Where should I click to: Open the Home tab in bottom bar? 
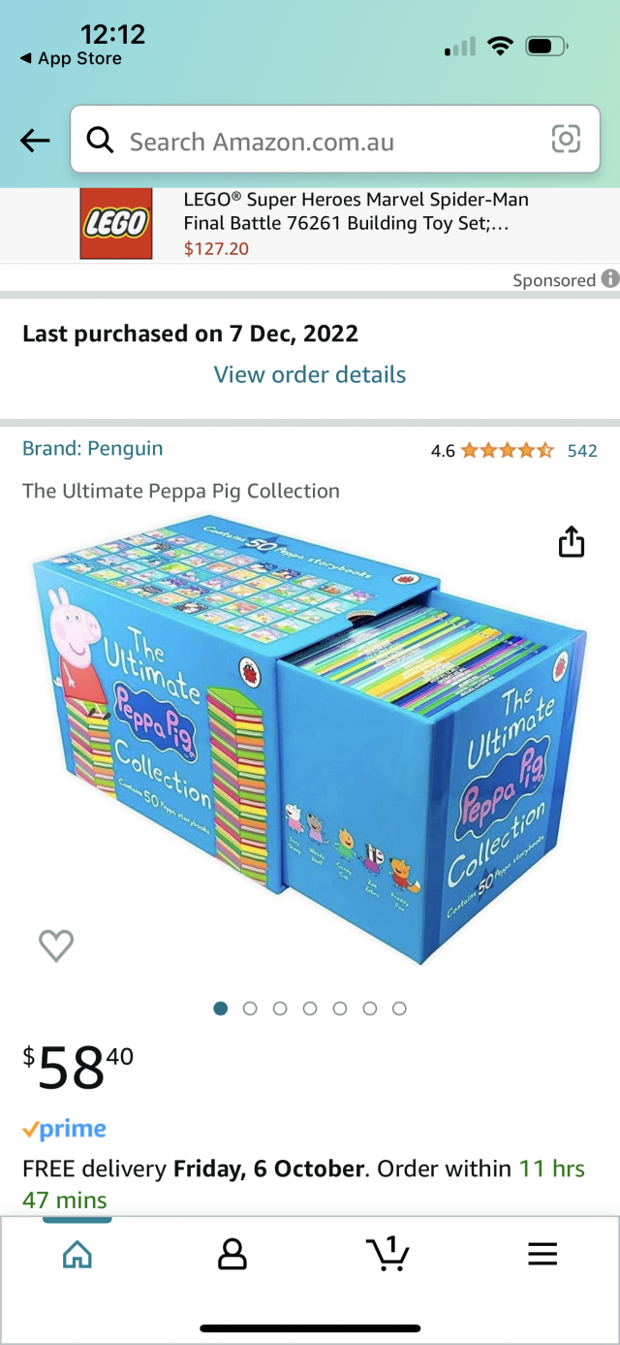[77, 1255]
